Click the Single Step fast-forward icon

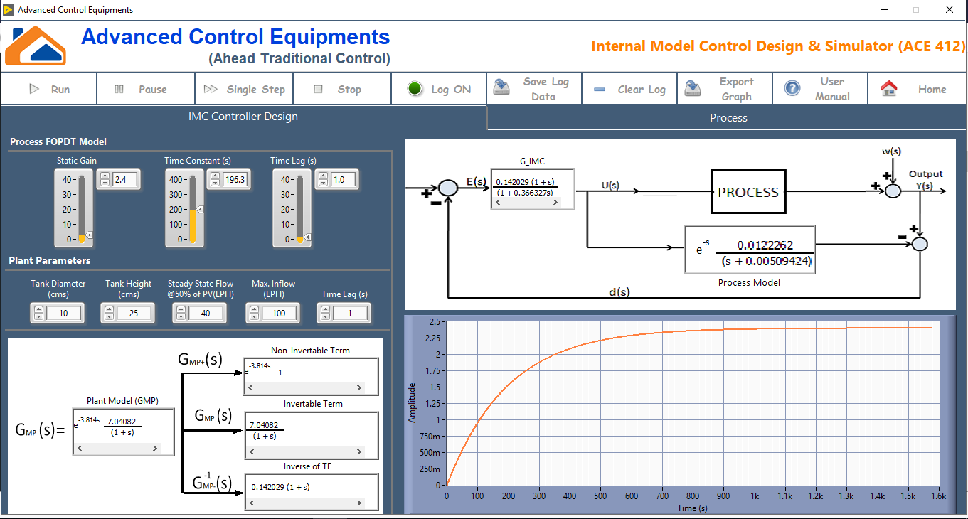point(211,90)
